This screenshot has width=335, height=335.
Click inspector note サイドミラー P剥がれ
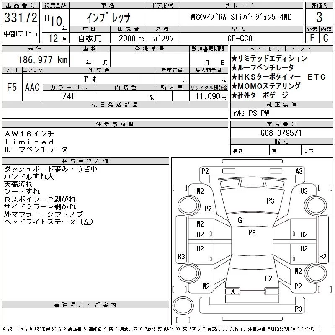(x=40, y=206)
